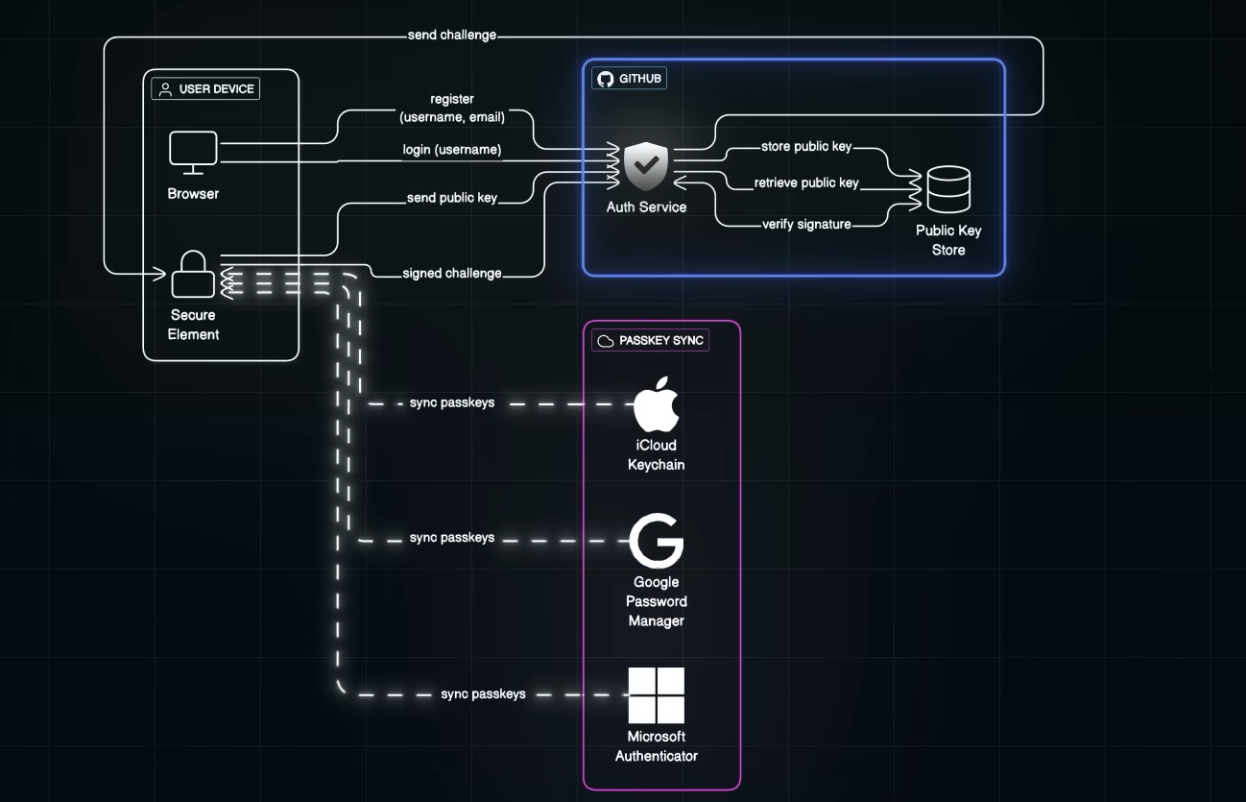1246x802 pixels.
Task: Click the user icon in User Device tag
Action: pos(165,89)
